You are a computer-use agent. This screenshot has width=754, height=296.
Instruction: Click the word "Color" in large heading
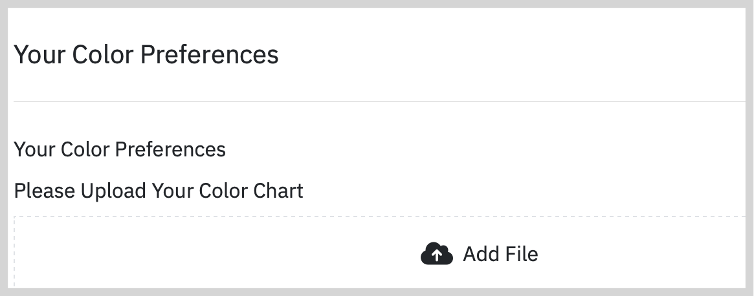pyautogui.click(x=103, y=54)
